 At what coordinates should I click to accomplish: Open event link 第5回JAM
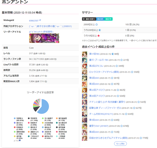point(94,78)
